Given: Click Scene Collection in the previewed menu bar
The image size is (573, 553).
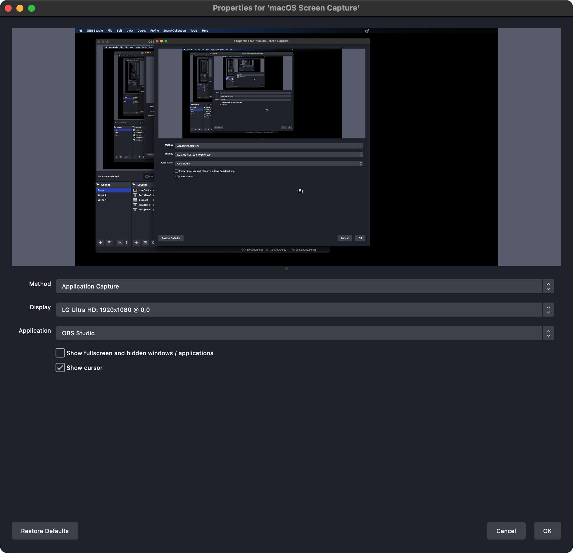Looking at the screenshot, I should pos(174,30).
